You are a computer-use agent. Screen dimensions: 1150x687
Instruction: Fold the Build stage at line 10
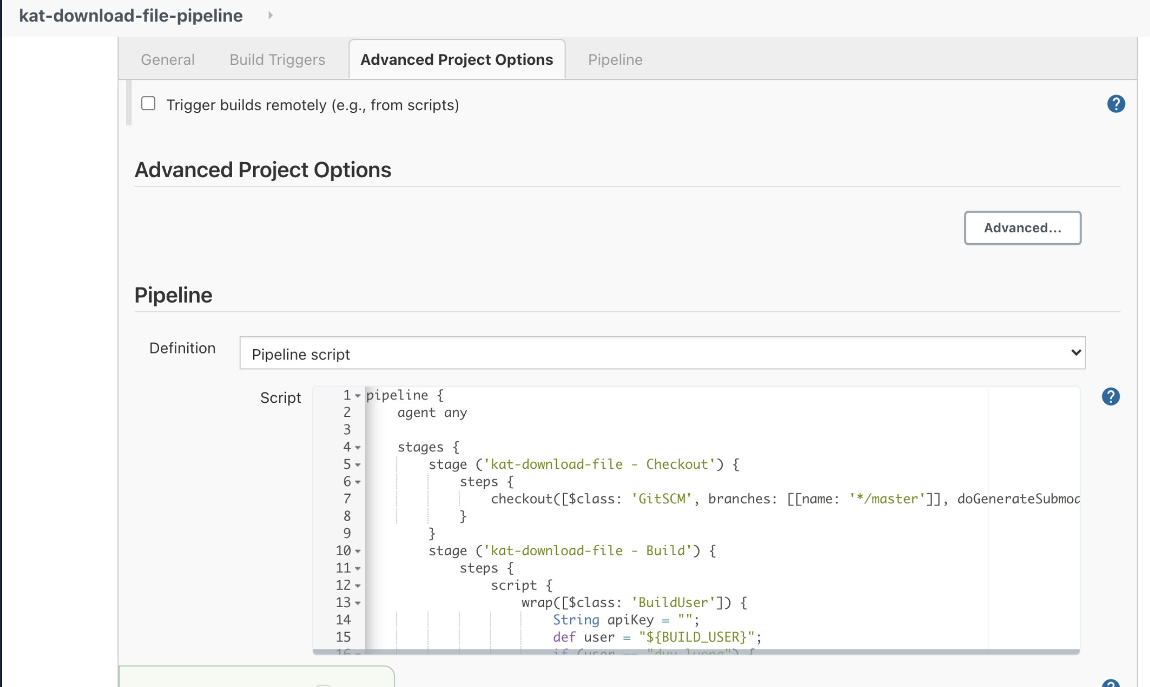pos(358,551)
